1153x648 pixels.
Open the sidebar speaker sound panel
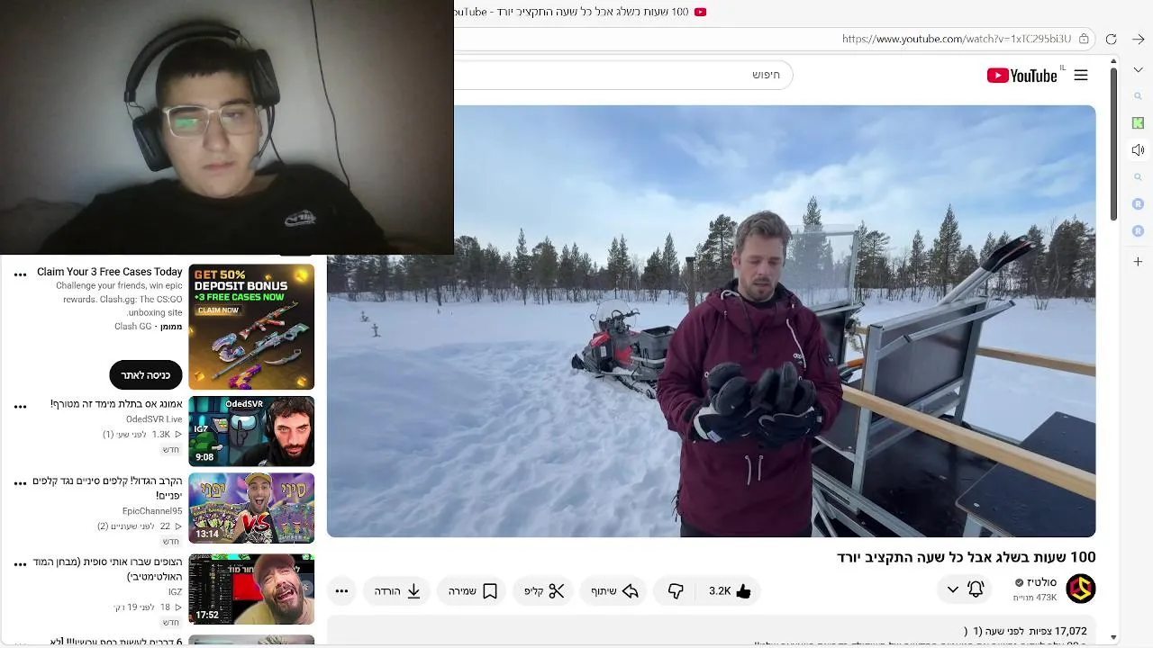point(1138,150)
